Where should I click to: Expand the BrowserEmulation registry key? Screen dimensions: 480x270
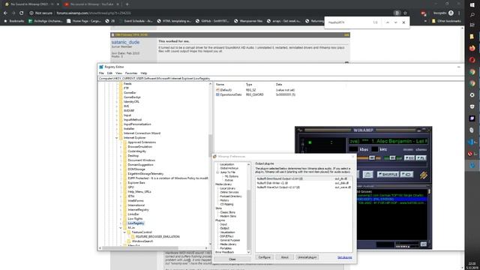pyautogui.click(x=121, y=147)
